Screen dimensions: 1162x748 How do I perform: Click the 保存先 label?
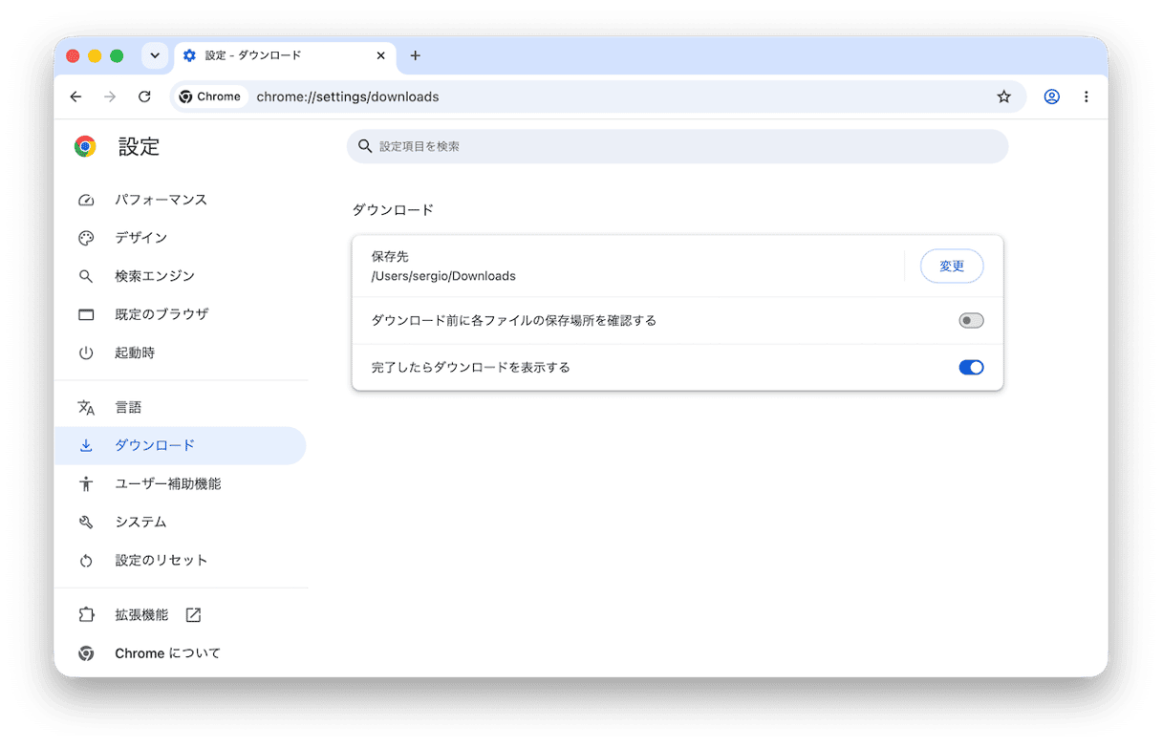(390, 257)
